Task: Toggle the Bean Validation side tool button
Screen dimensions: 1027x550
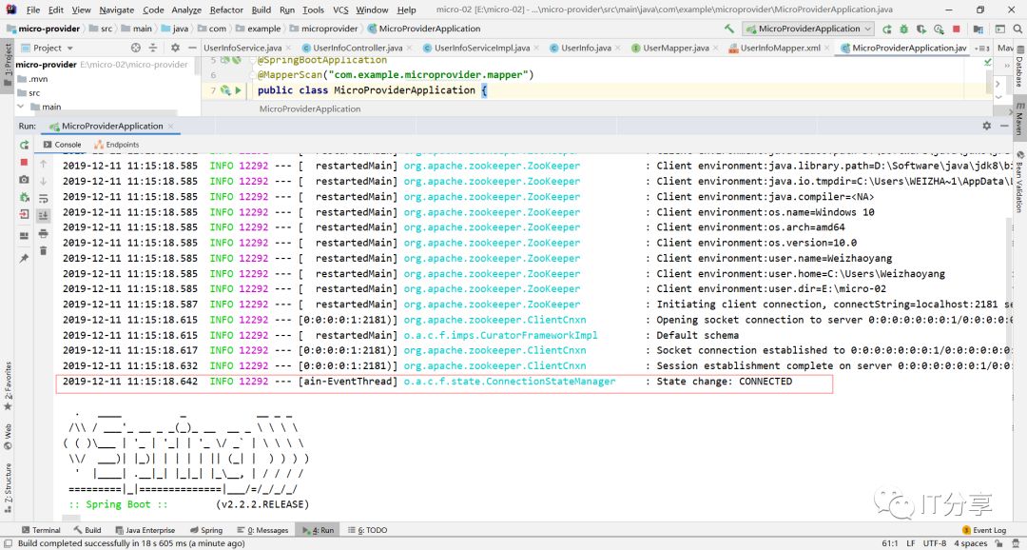Action: click(x=1019, y=181)
